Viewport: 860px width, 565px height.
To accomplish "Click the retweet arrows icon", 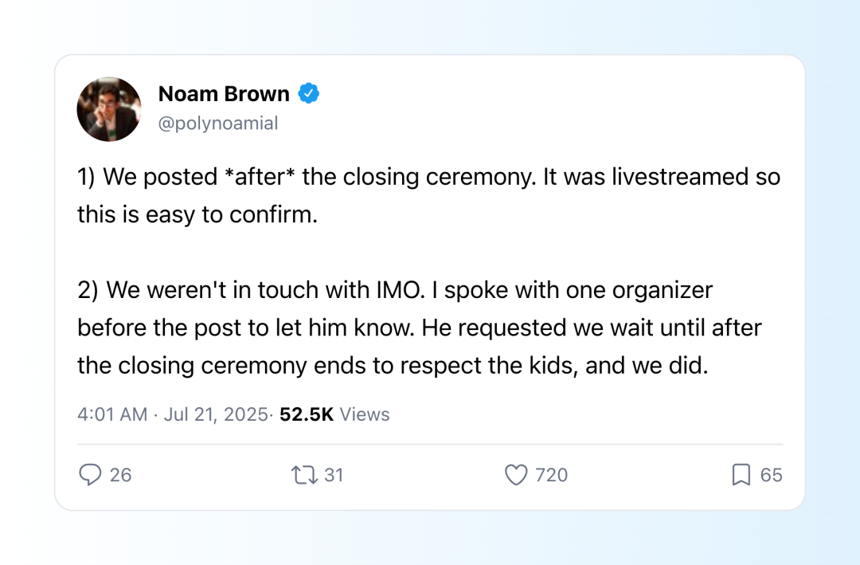I will [x=304, y=474].
